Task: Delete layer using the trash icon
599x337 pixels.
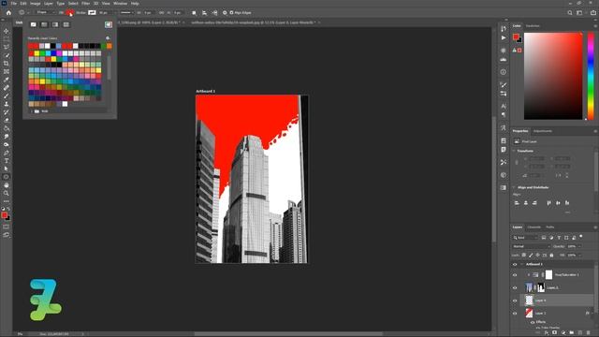Action: [589, 333]
